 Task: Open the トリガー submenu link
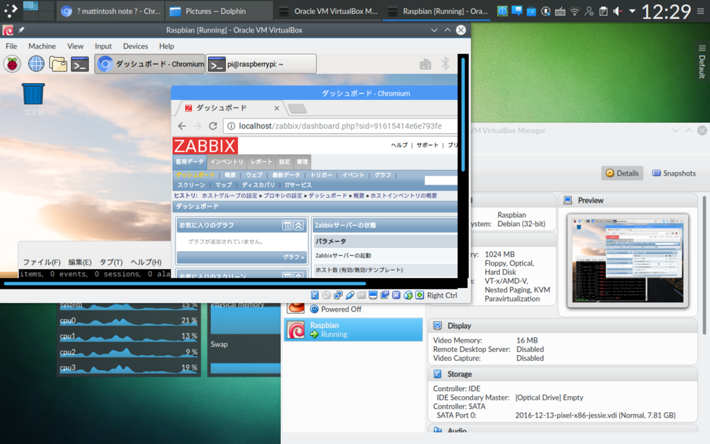(x=321, y=175)
